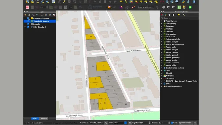Open Processing Toolbox Models menu
The image size is (222, 125).
click(x=162, y=15)
